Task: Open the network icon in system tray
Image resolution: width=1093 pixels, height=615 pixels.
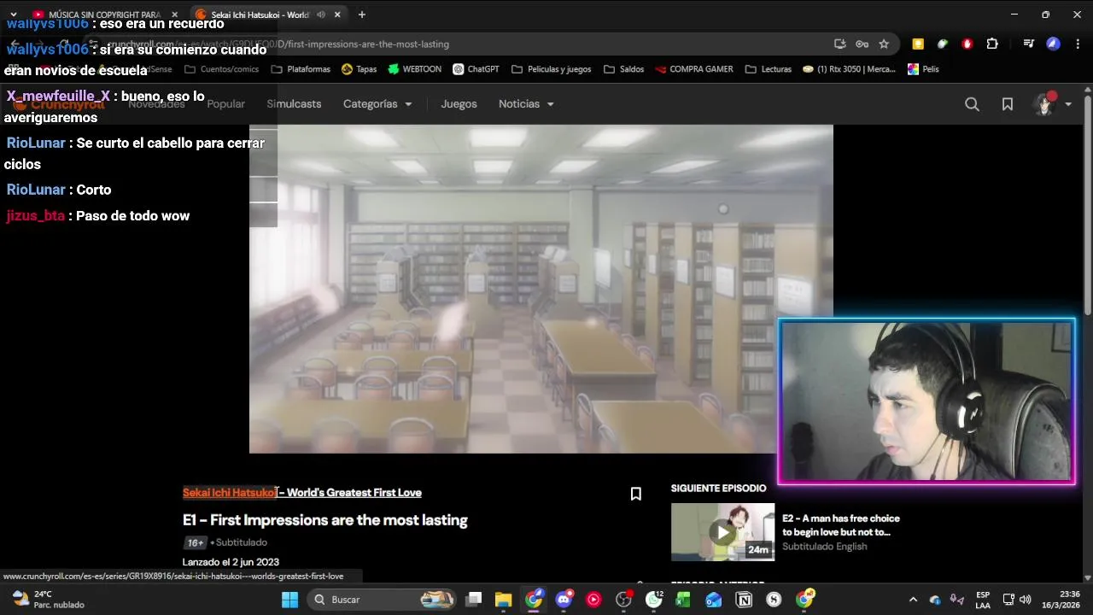Action: click(x=1008, y=600)
